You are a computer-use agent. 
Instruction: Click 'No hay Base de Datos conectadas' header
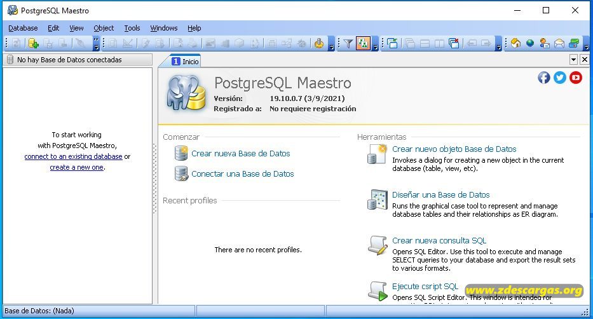coord(78,60)
